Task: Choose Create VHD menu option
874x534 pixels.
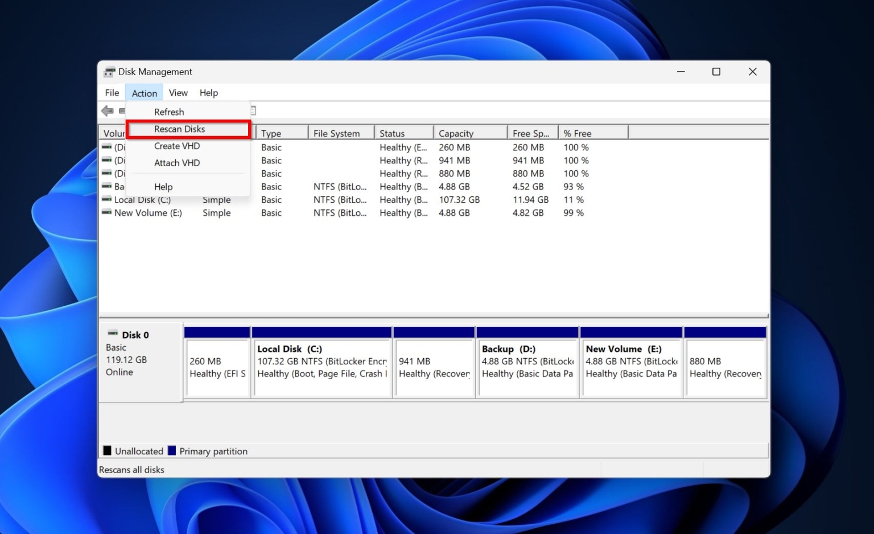Action: point(177,146)
